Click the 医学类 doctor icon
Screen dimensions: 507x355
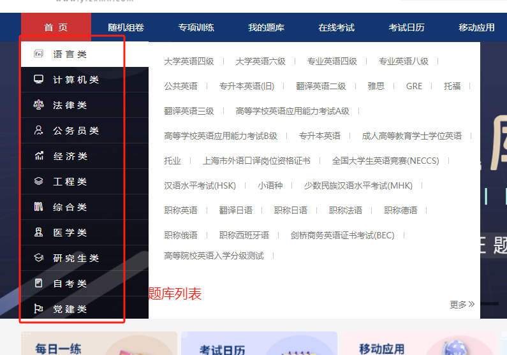point(38,232)
